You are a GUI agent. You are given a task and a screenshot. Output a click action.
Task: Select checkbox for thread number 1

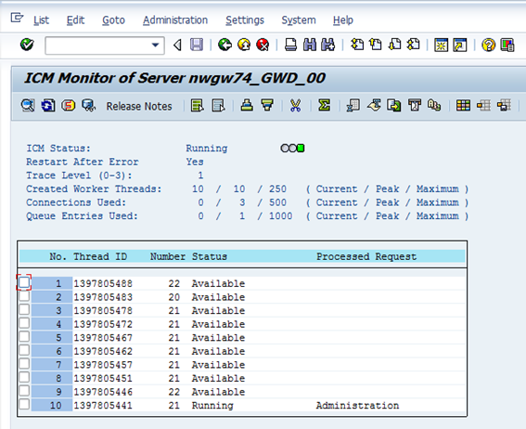[x=24, y=282]
